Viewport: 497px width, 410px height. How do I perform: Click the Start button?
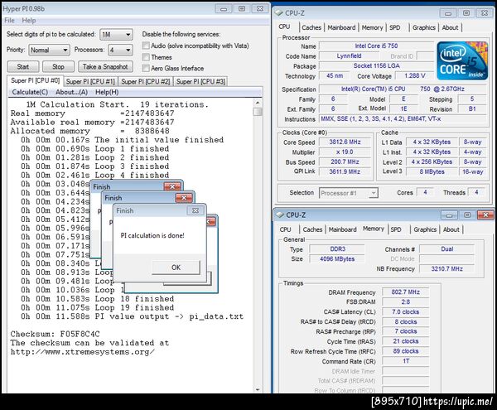pos(23,66)
